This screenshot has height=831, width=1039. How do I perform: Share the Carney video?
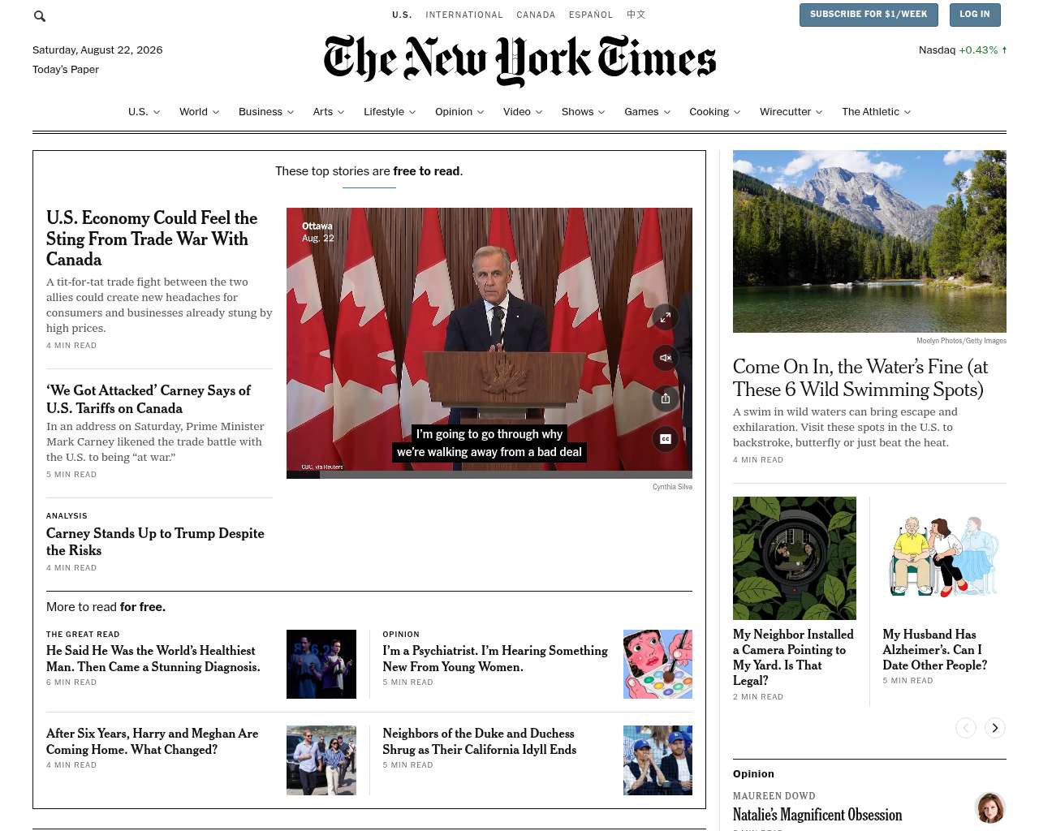(x=665, y=398)
